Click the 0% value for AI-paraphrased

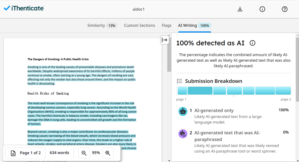[x=286, y=132]
